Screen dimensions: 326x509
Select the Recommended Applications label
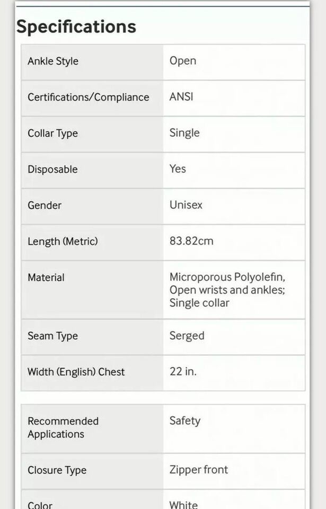(63, 427)
